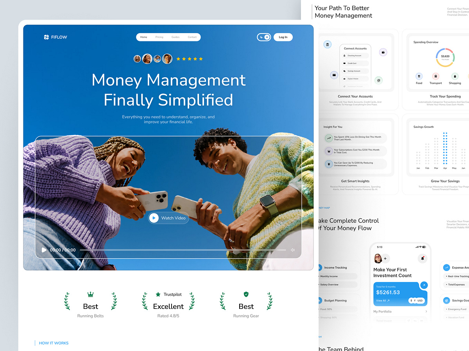The height and width of the screenshot is (351, 469).
Task: Click the Transport category icon
Action: pos(435,76)
